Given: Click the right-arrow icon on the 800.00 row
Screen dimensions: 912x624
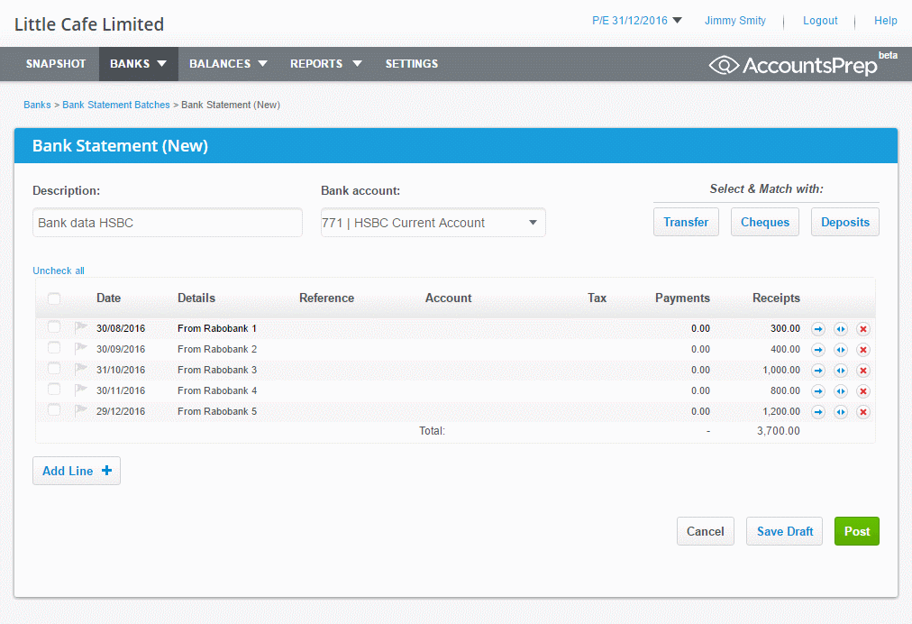Looking at the screenshot, I should point(818,391).
